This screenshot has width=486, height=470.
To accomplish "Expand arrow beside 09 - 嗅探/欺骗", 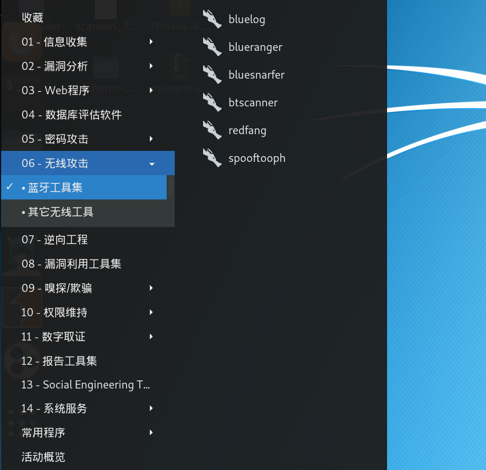I will tap(151, 288).
